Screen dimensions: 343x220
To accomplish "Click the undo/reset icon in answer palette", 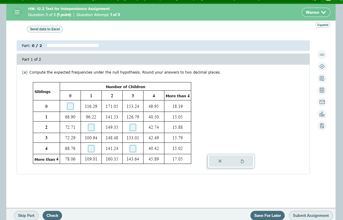I will click(242, 161).
